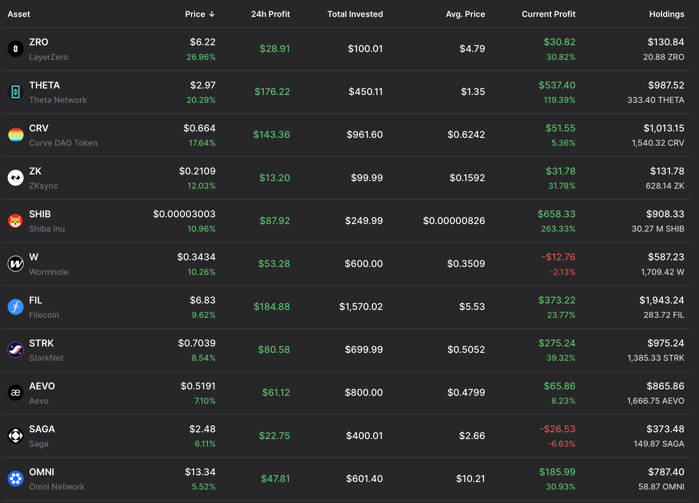
Task: Click the Holdings column header
Action: (666, 14)
